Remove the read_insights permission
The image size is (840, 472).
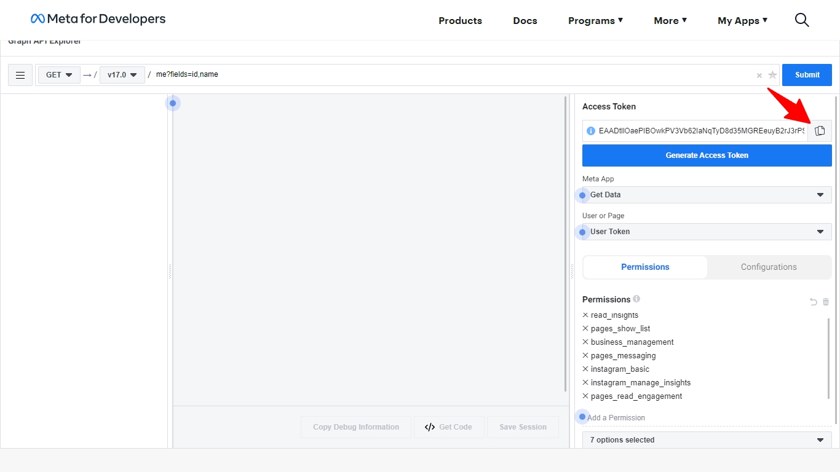click(x=585, y=315)
